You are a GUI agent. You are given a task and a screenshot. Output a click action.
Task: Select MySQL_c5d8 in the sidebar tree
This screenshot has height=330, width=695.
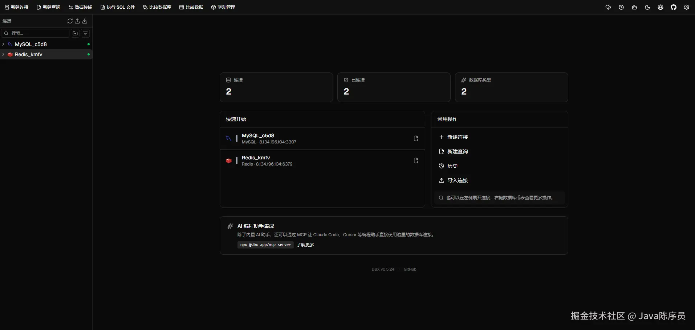46,44
